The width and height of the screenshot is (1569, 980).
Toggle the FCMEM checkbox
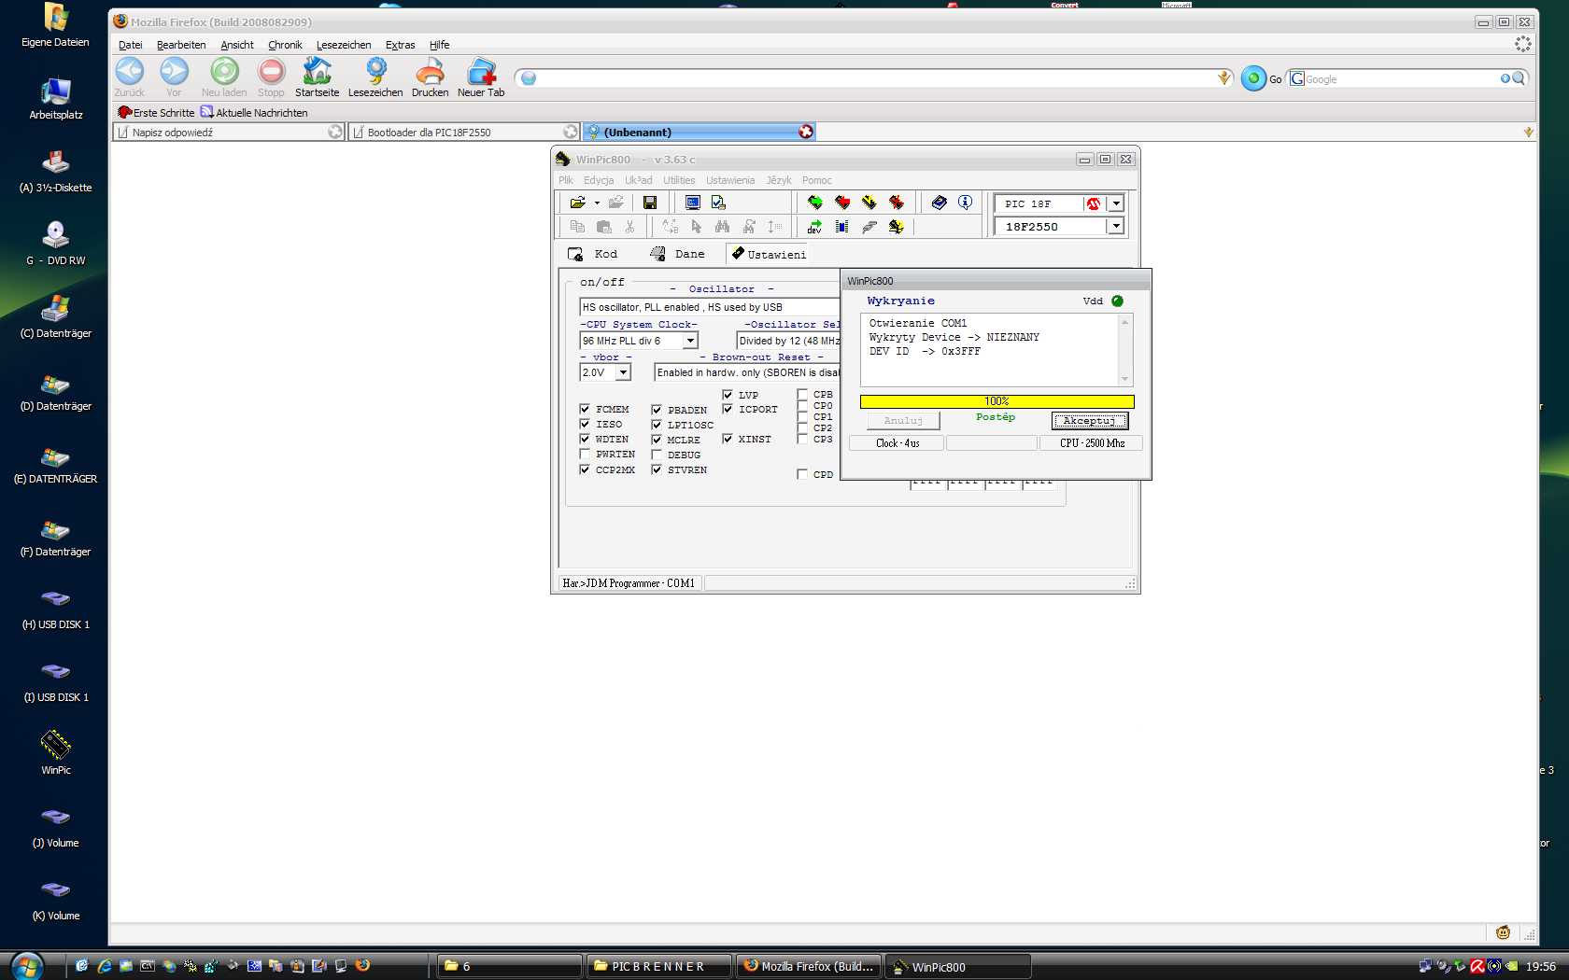click(585, 409)
